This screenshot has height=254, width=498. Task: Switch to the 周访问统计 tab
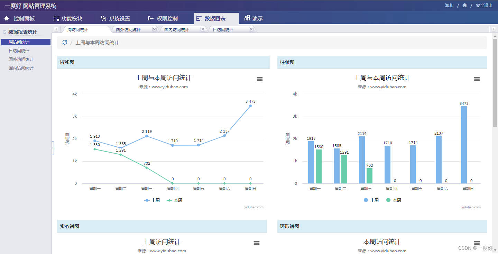point(78,30)
